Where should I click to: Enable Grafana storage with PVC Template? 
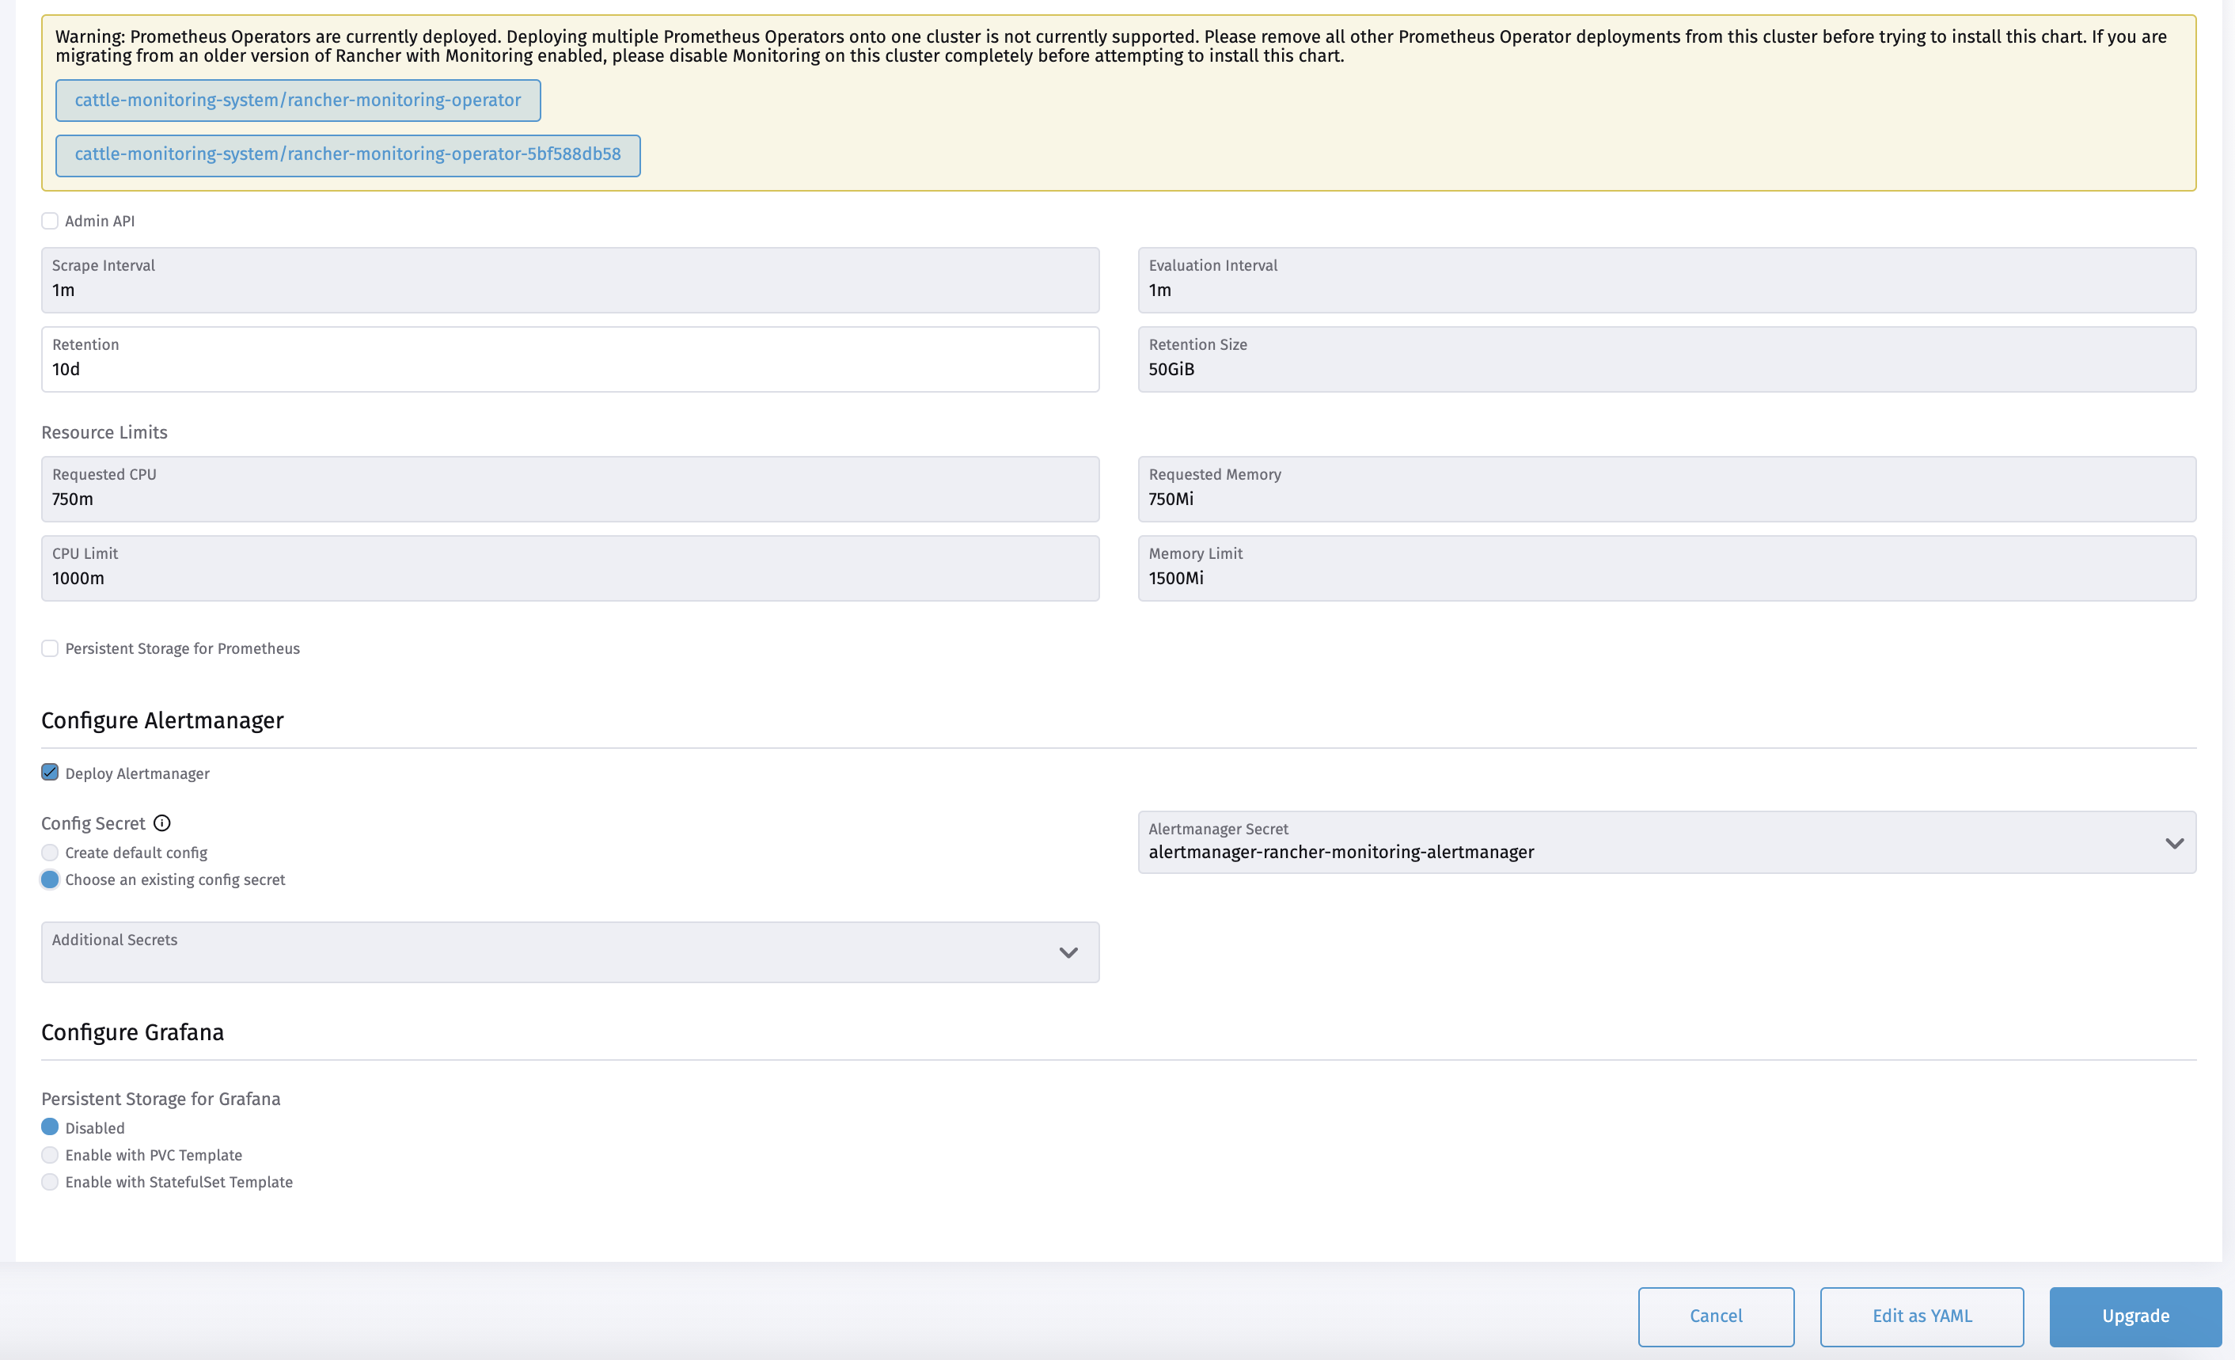point(50,1155)
